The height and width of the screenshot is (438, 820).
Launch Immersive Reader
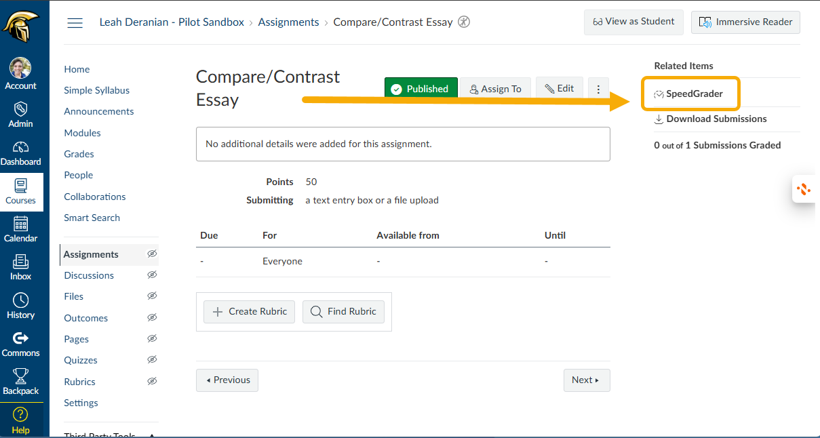[x=745, y=22]
